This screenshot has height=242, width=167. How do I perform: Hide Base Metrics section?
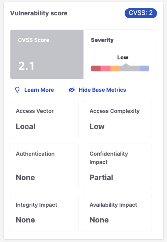click(102, 90)
